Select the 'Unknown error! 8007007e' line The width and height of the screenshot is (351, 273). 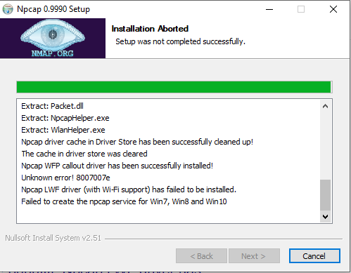click(x=65, y=178)
